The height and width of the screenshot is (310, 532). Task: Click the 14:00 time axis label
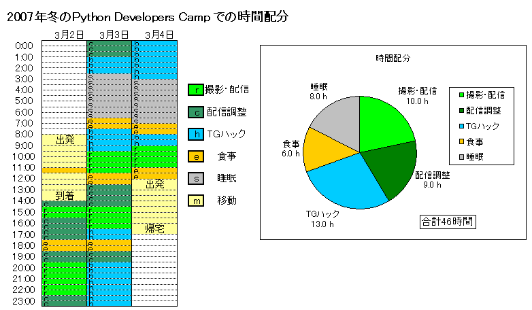click(x=24, y=201)
